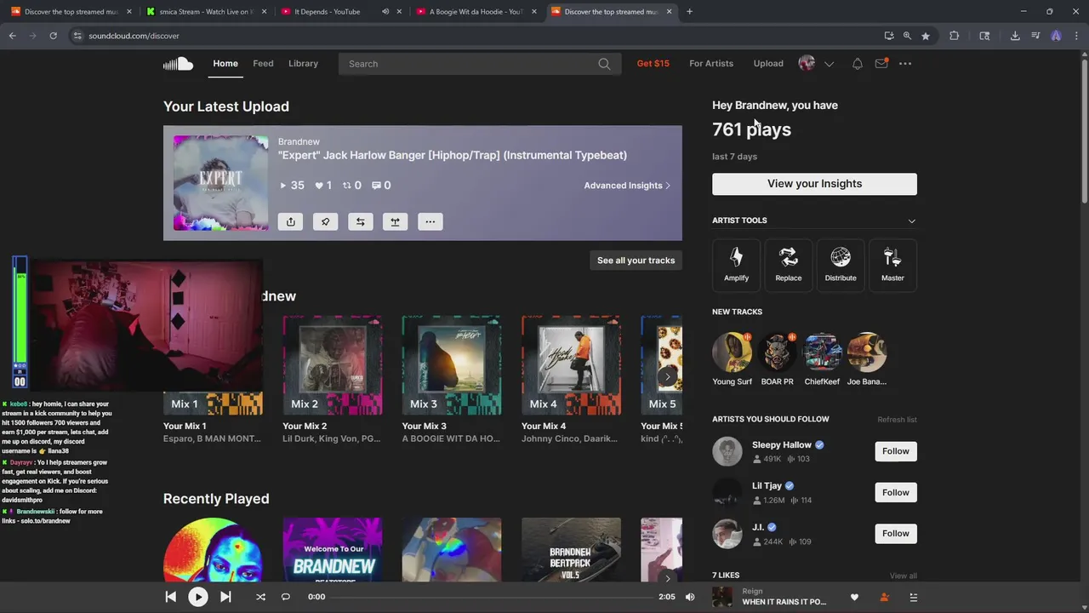Expand the profile avatar dropdown chevron
This screenshot has height=613, width=1089.
click(x=830, y=64)
